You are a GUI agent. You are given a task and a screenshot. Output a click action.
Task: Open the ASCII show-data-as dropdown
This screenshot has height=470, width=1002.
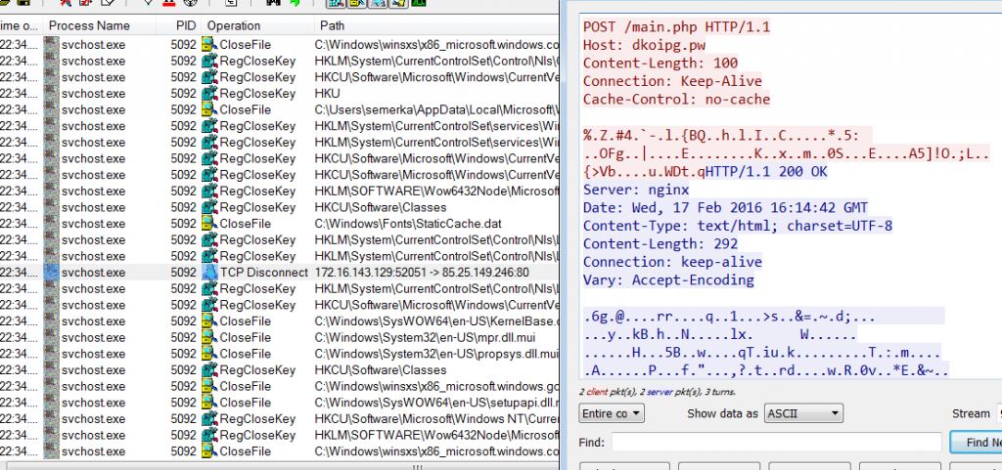[x=803, y=414]
